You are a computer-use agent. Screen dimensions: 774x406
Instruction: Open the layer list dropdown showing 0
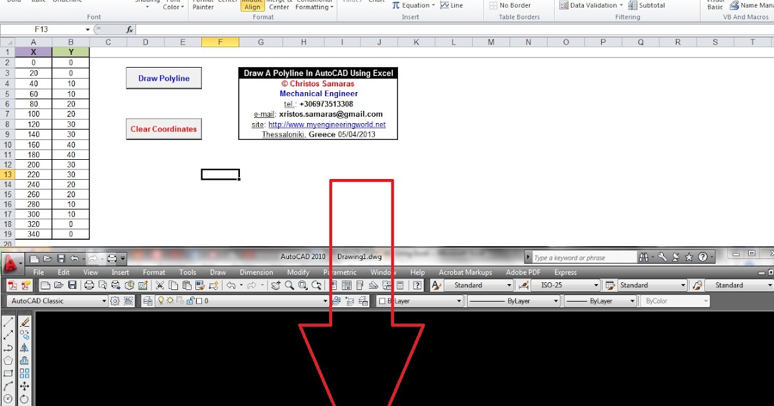(x=325, y=301)
